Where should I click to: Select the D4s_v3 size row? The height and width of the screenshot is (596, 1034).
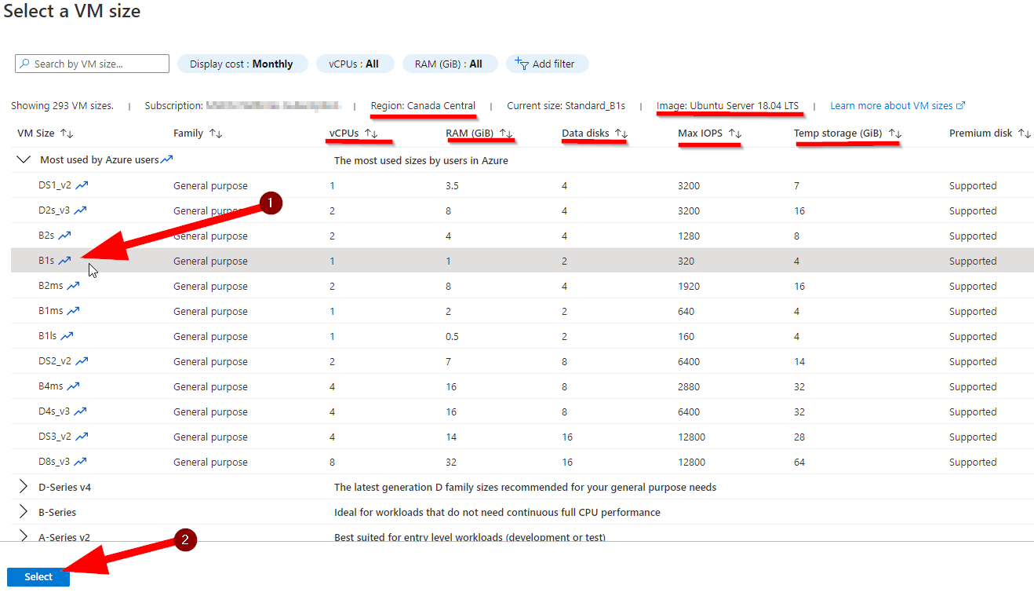pos(522,411)
